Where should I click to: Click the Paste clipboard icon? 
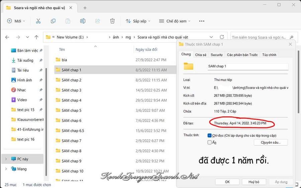[x=68, y=21]
